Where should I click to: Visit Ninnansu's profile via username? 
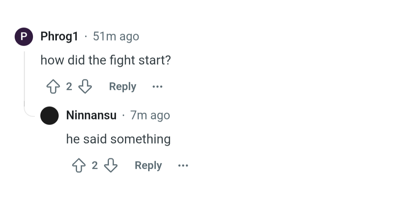[91, 115]
